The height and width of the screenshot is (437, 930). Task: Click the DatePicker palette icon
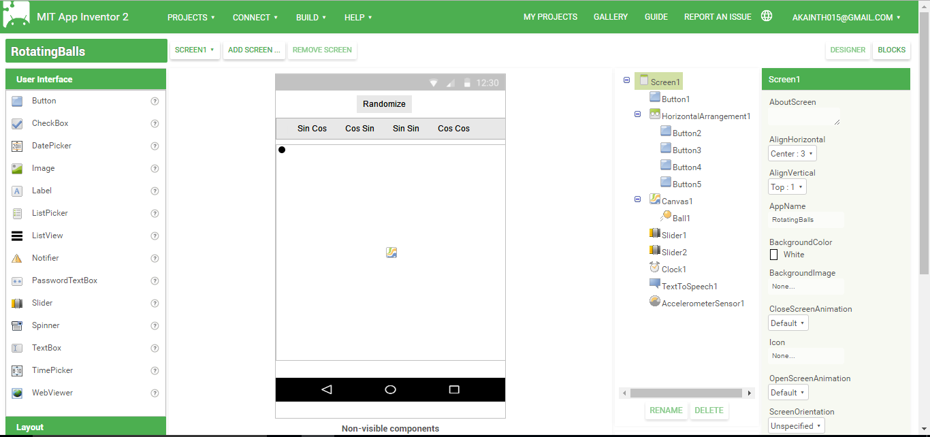pos(18,146)
